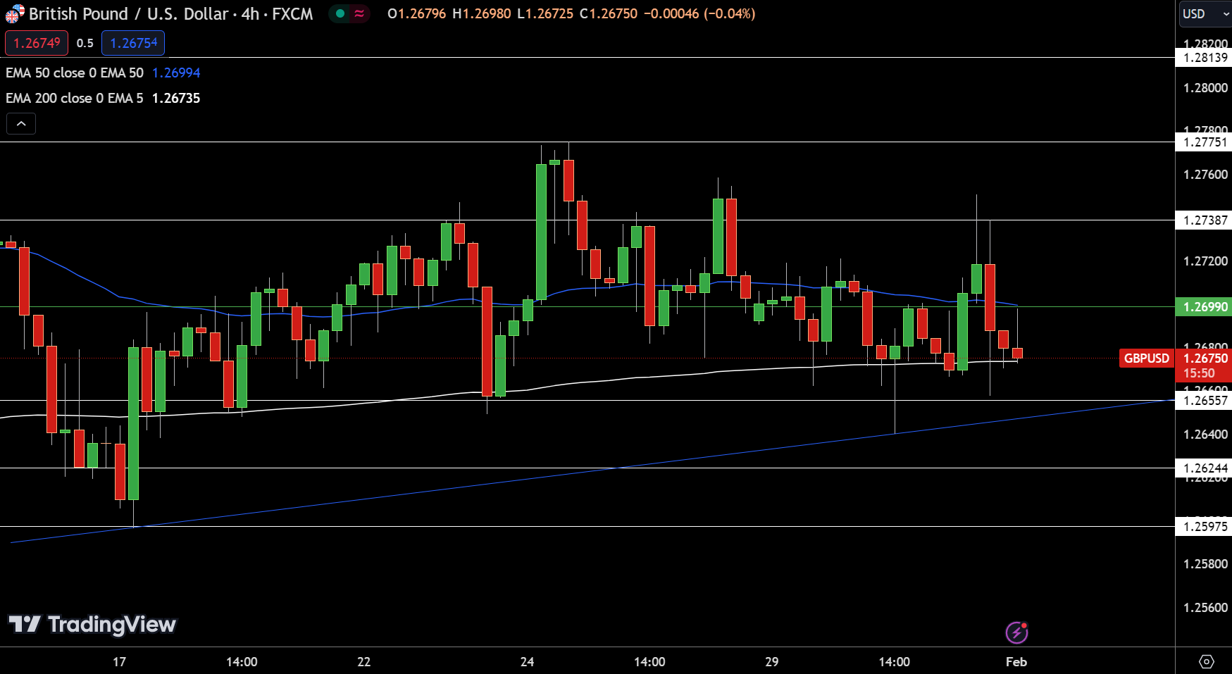
Task: Open the USD currency dropdown
Action: pyautogui.click(x=1205, y=13)
